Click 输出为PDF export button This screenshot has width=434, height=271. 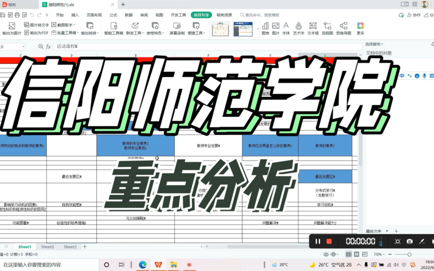[36, 33]
